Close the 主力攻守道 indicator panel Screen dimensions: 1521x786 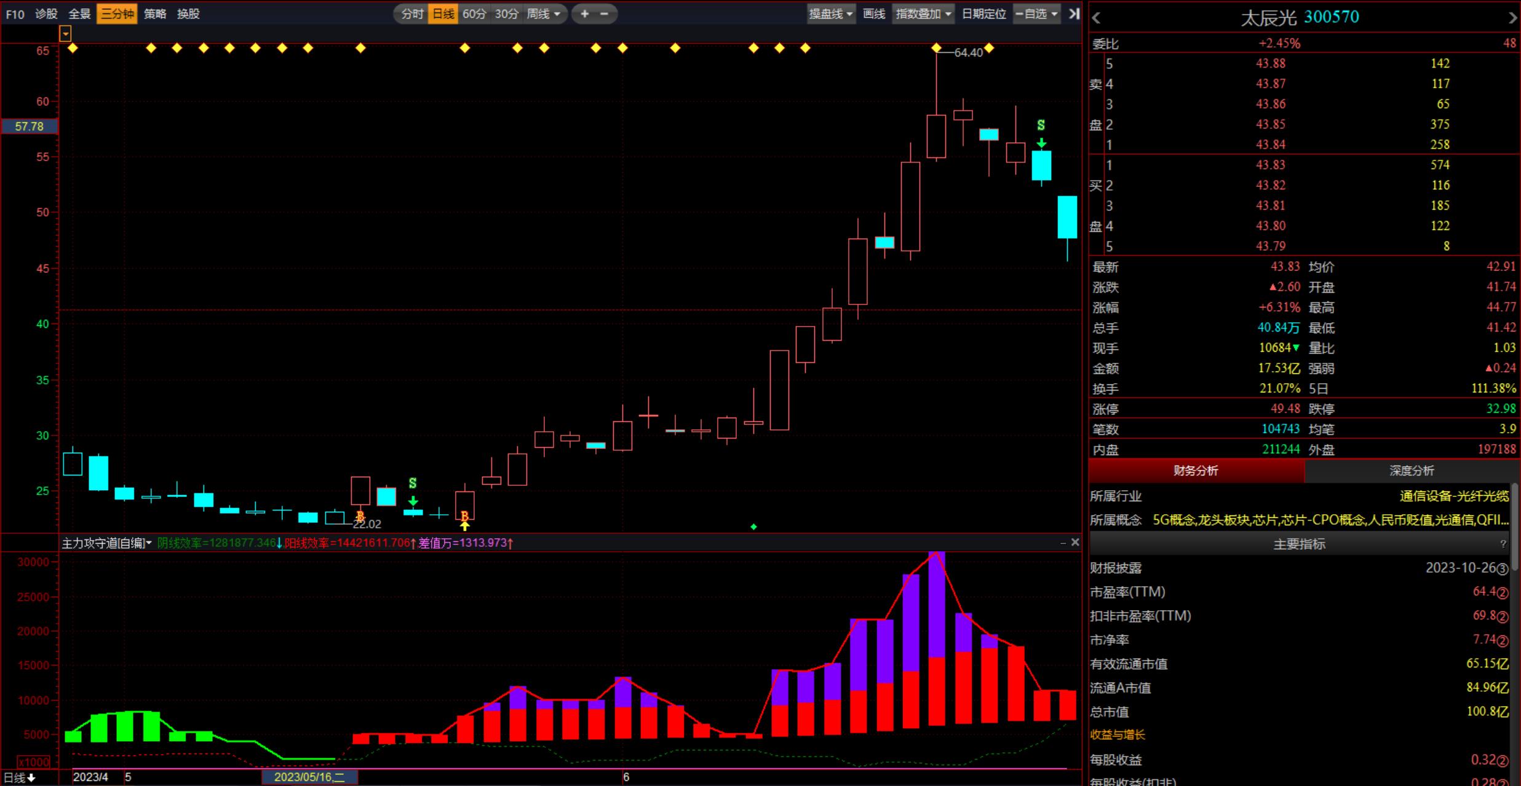point(1075,542)
